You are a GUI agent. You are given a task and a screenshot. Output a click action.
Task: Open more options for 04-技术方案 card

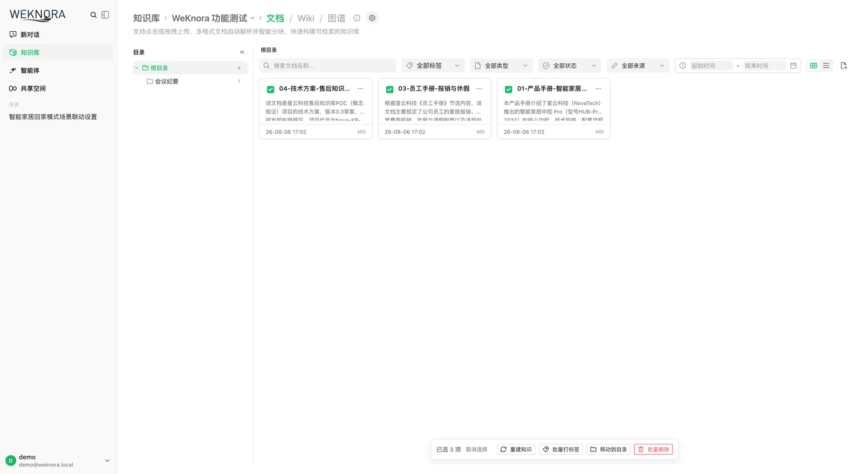tap(360, 89)
